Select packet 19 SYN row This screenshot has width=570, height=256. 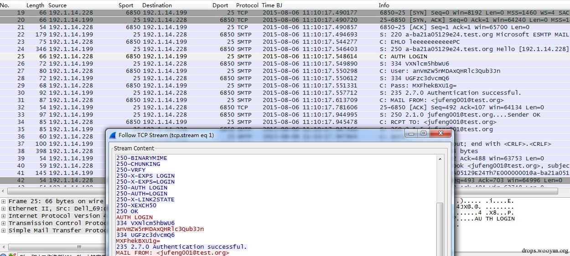pos(285,13)
